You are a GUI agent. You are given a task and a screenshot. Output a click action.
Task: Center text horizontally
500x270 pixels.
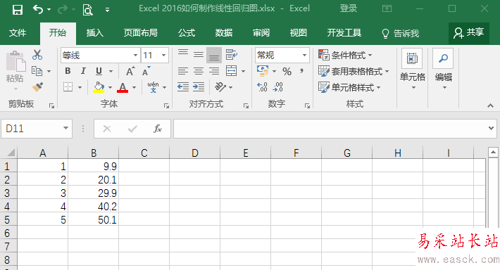pyautogui.click(x=199, y=71)
